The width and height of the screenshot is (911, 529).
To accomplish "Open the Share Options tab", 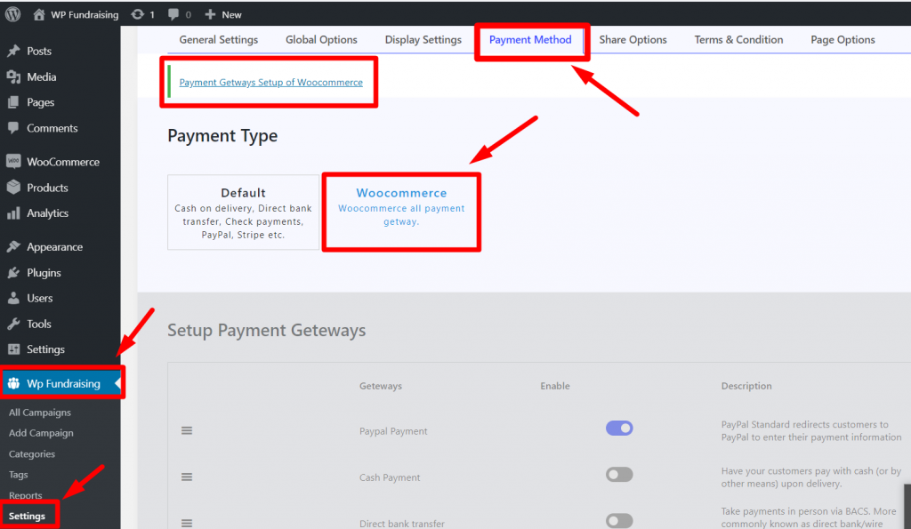I will pyautogui.click(x=633, y=39).
